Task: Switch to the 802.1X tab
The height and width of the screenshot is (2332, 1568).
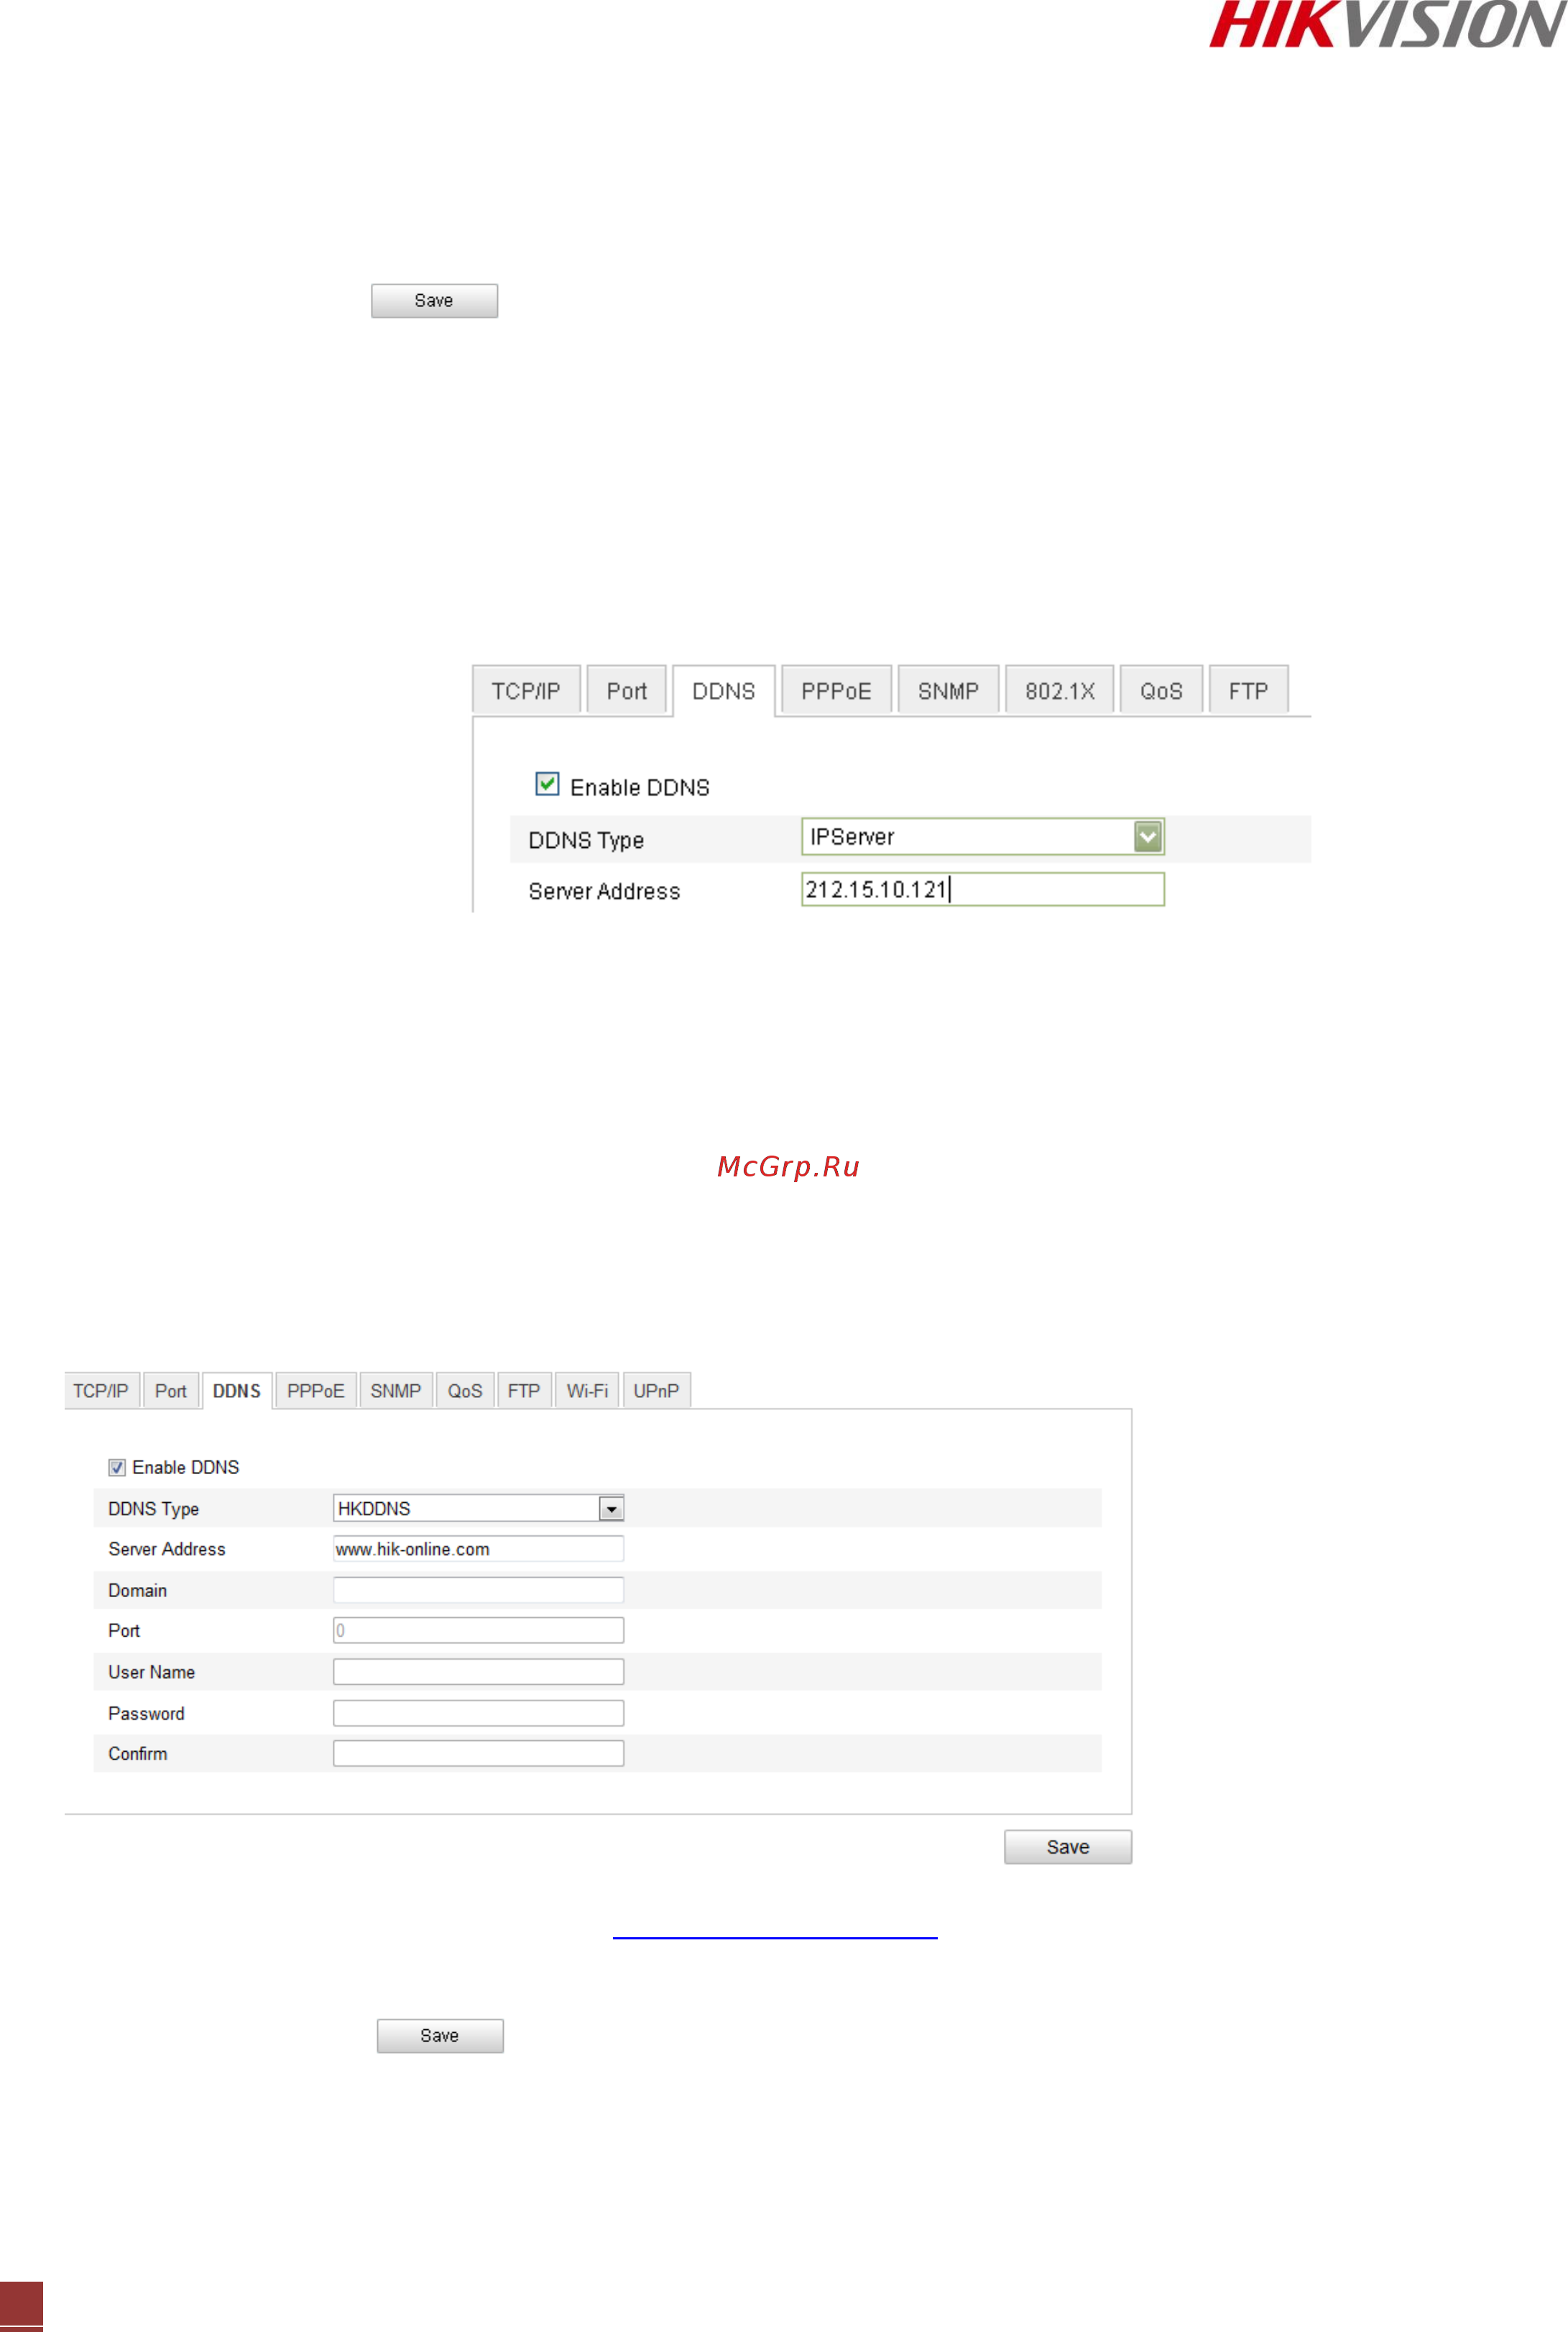Action: click(x=1060, y=690)
